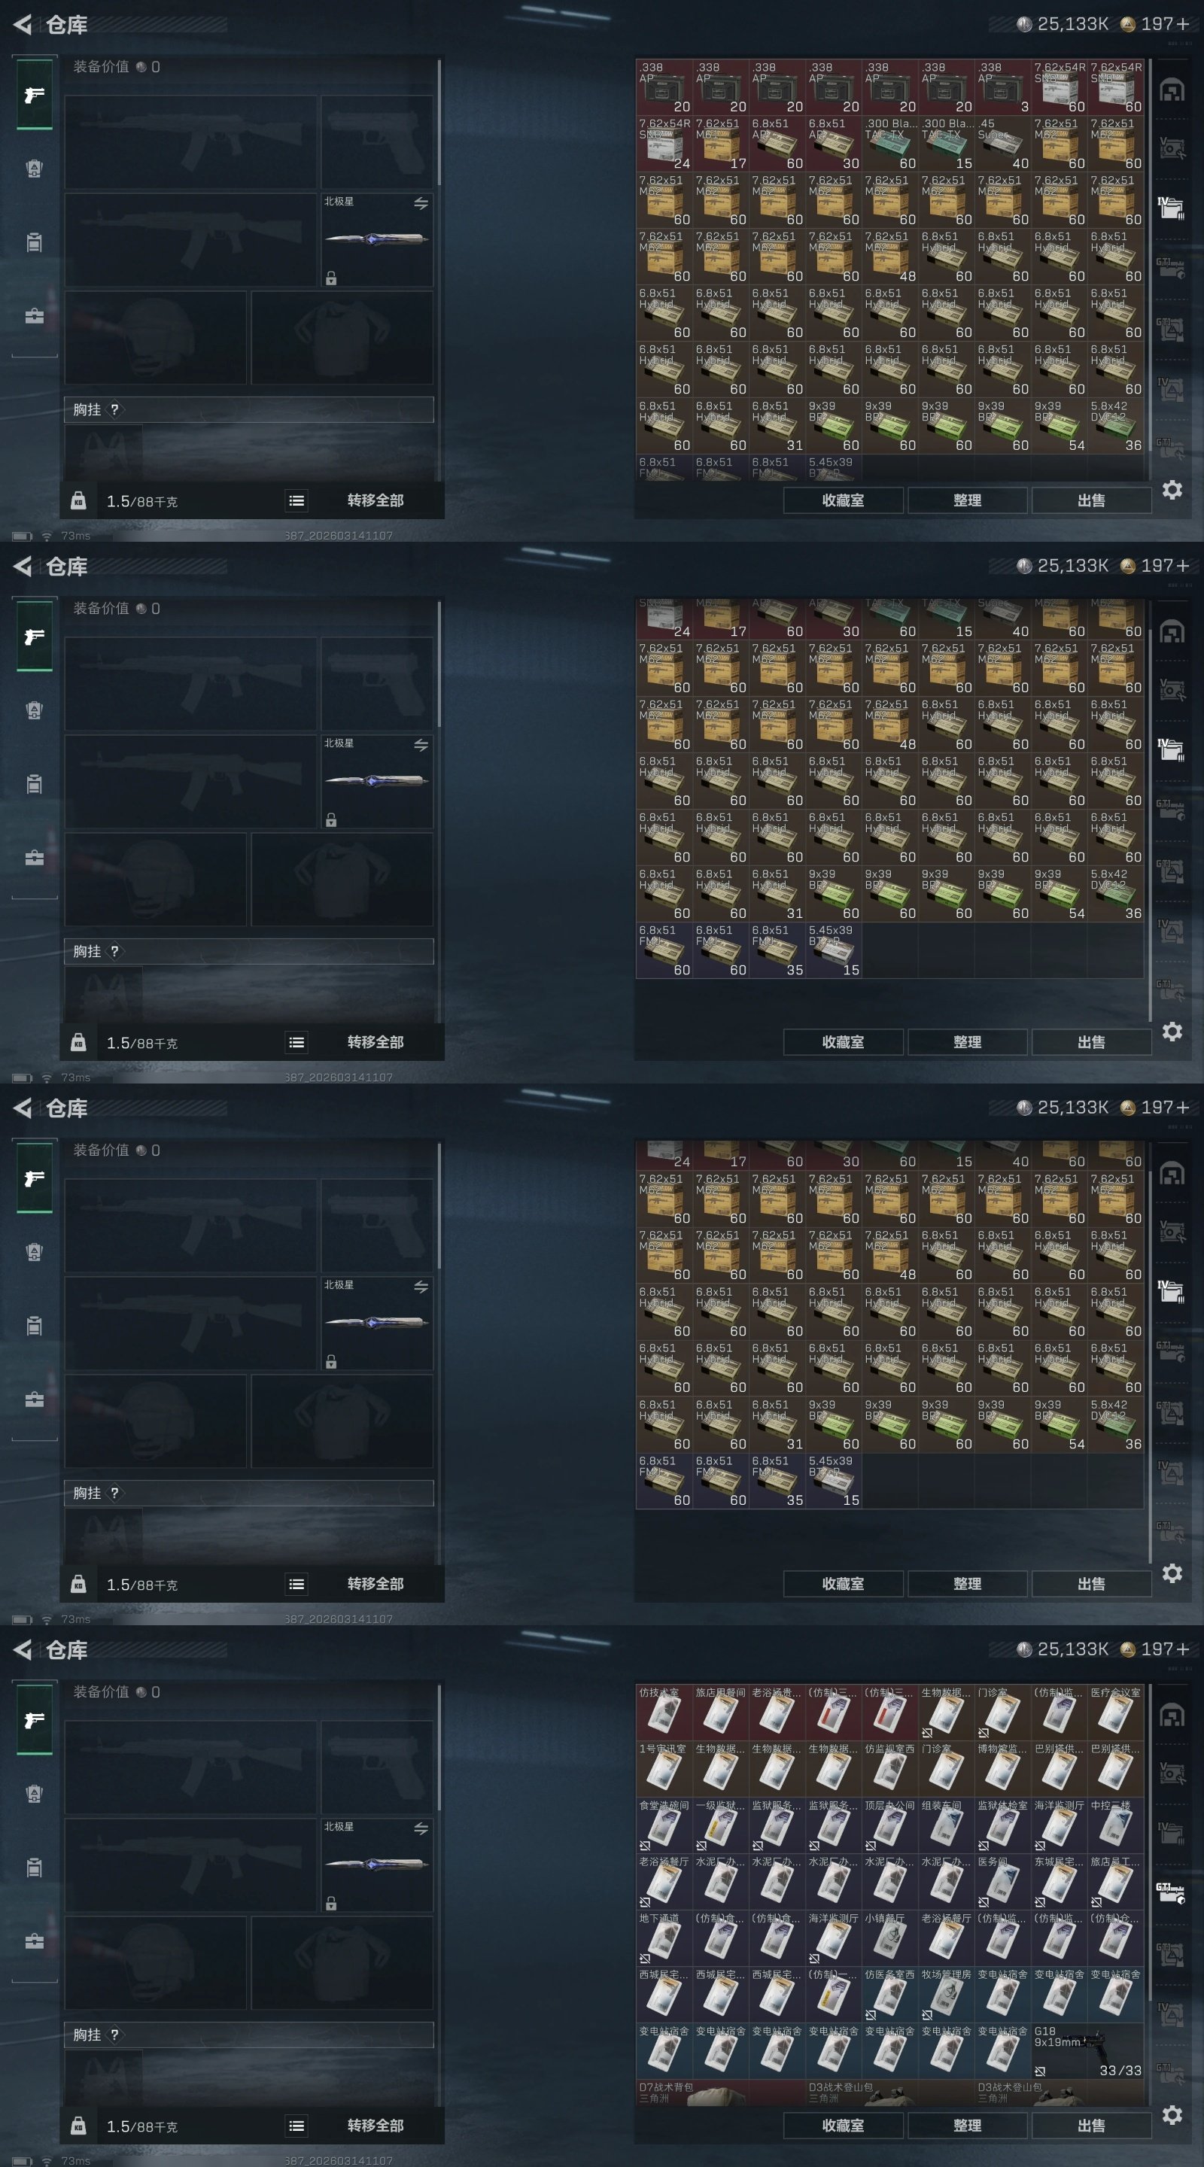Pick the 地下通道 key card
Image resolution: width=1204 pixels, height=2167 pixels.
664,1938
